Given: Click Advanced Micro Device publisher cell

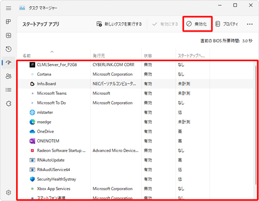Looking at the screenshot, I should pos(116,151).
